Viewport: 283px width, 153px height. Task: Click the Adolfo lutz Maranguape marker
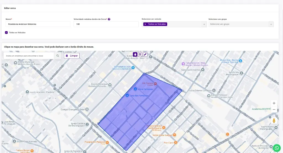click(242, 73)
